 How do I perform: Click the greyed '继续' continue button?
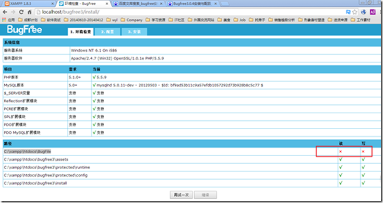pyautogui.click(x=205, y=195)
